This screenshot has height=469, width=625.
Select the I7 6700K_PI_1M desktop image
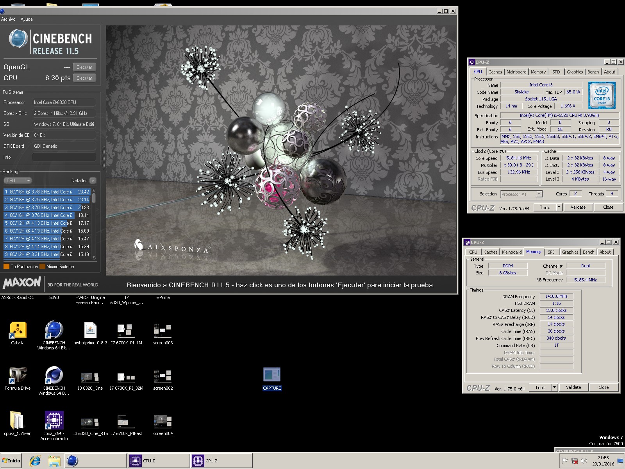(x=127, y=333)
